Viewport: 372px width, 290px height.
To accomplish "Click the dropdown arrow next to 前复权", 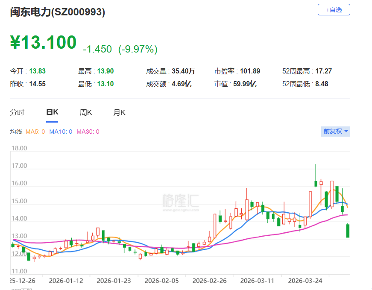I will coord(346,132).
